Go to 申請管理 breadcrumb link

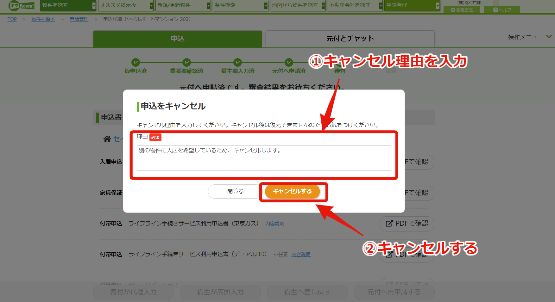(79, 19)
